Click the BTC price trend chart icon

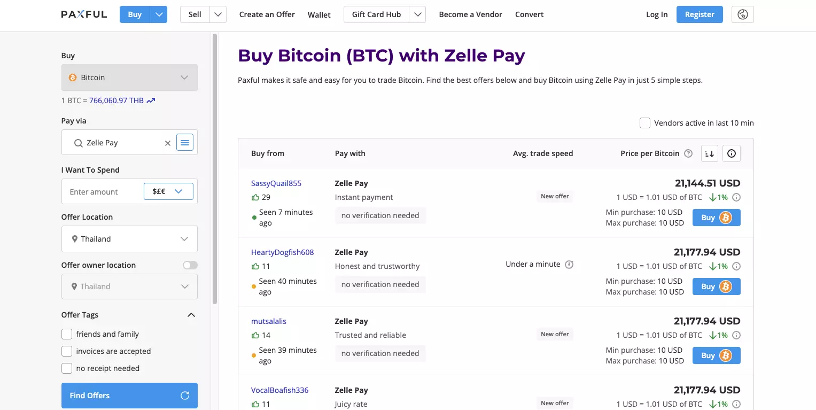tap(151, 100)
